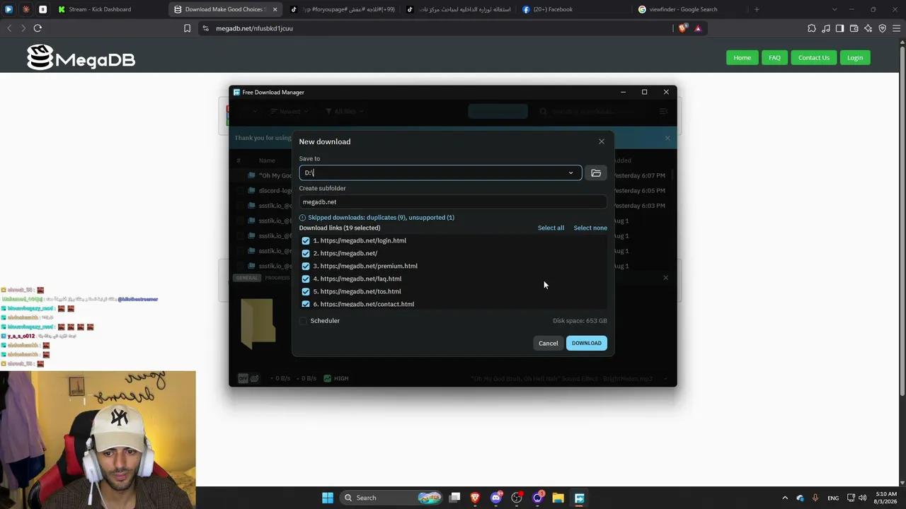Viewport: 906px width, 509px height.
Task: Browse for a save folder
Action: pyautogui.click(x=596, y=173)
